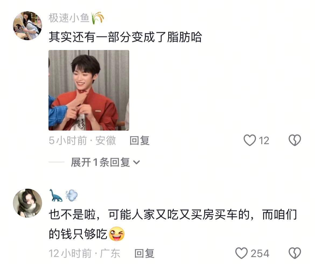The image size is (315, 264).
Task: Tap the like count 254
Action: coord(260,253)
